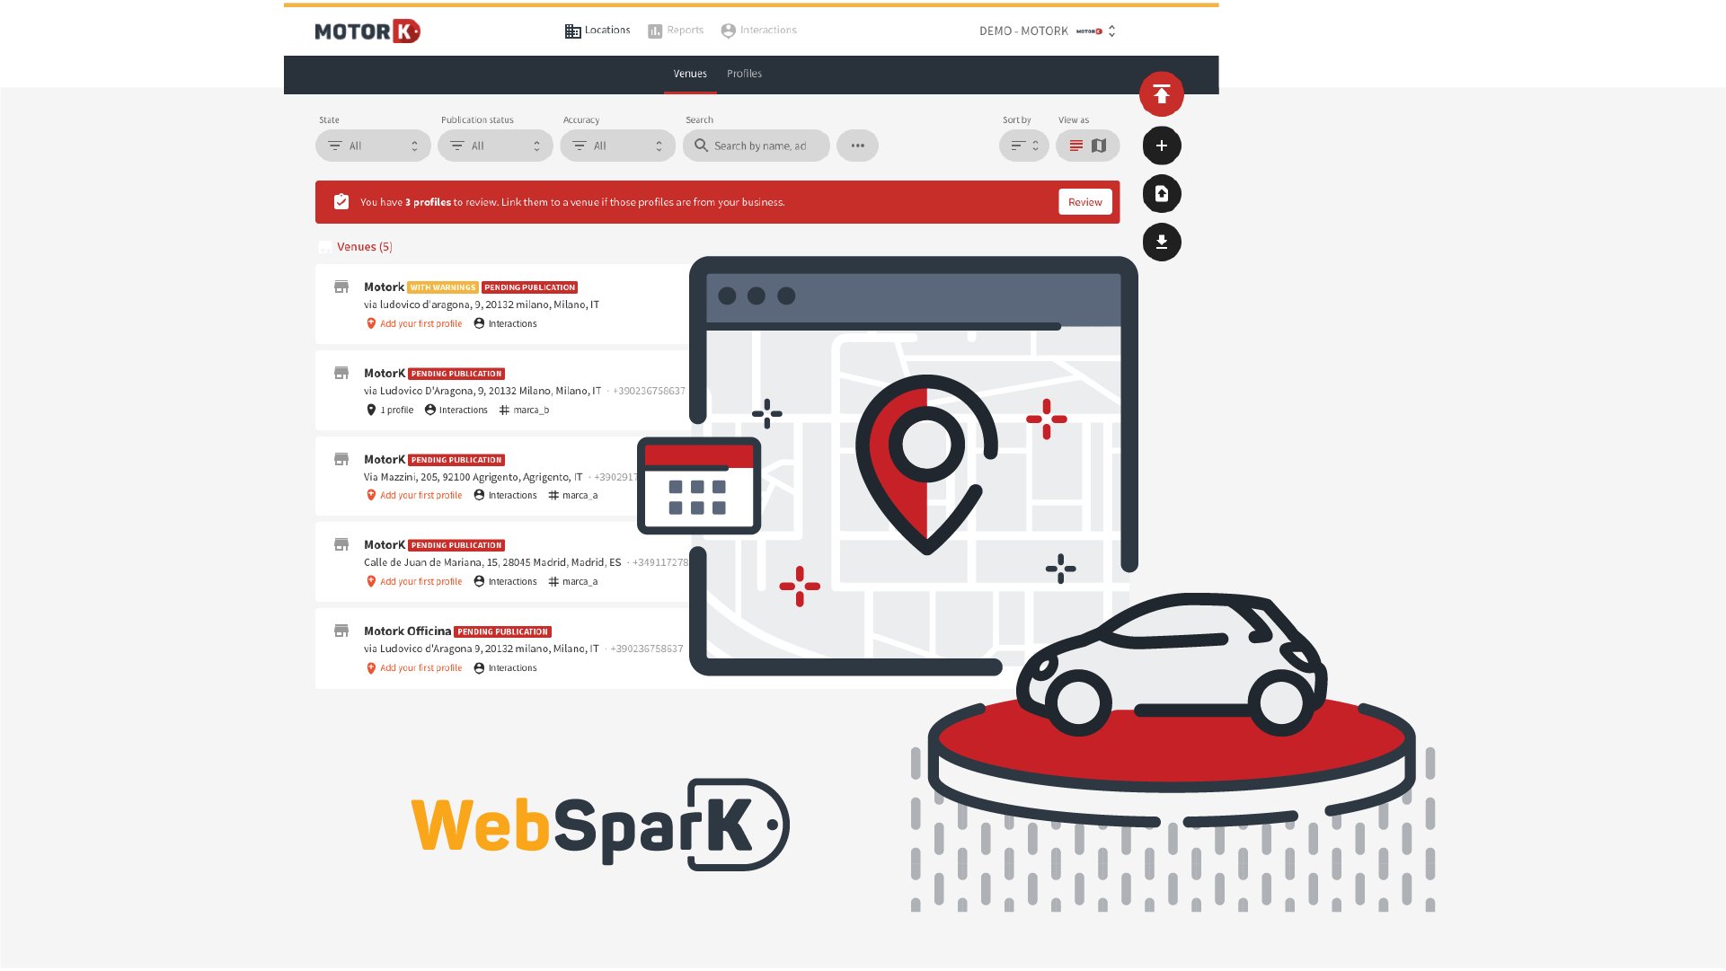The image size is (1726, 971).
Task: Click the download export icon
Action: click(1161, 242)
